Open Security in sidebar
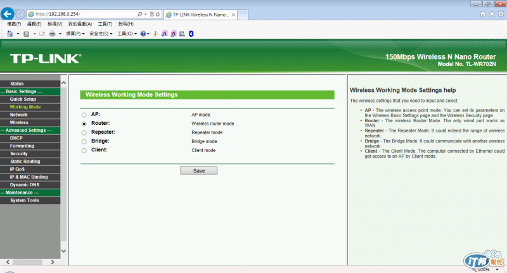Image resolution: width=507 pixels, height=273 pixels. pyautogui.click(x=30, y=154)
